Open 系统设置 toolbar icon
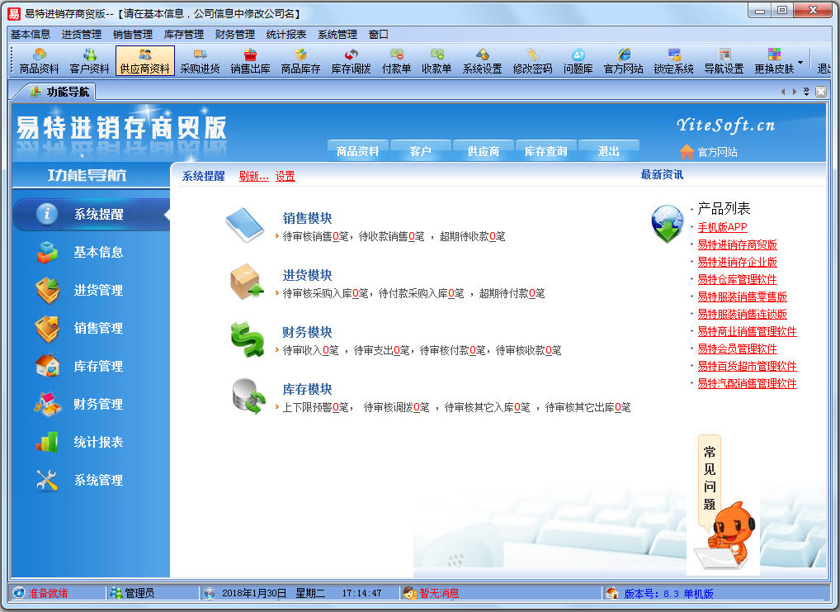840x612 pixels. point(482,60)
